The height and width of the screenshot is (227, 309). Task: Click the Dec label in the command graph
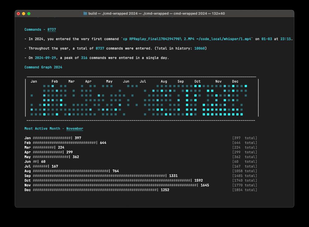tap(235, 82)
